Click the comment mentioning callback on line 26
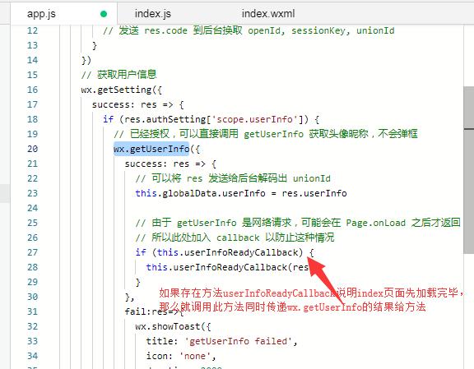The width and height of the screenshot is (474, 369). pos(235,238)
